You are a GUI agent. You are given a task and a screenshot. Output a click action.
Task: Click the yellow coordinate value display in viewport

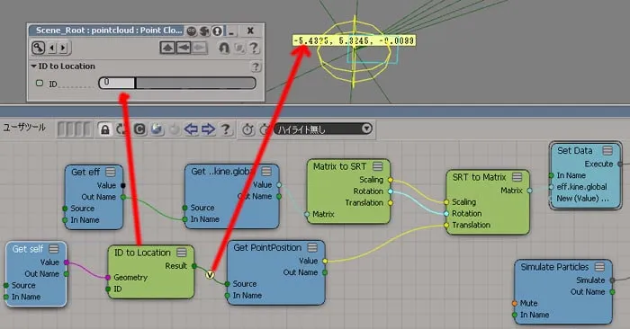tap(354, 40)
